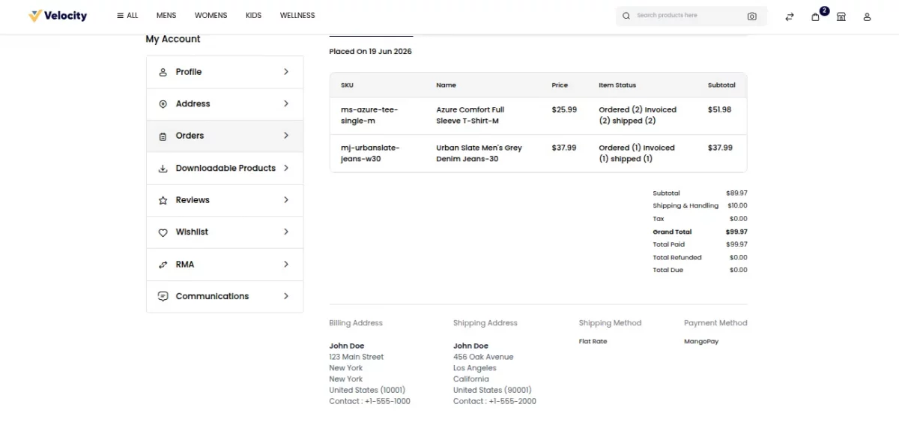Screen dimensions: 899x428
Task: Open the ALL categories hamburger menu
Action: pyautogui.click(x=127, y=16)
